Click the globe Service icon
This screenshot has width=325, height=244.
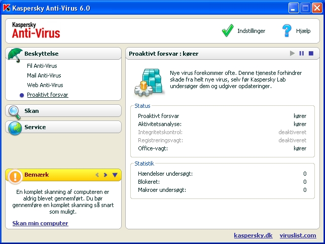click(15, 128)
